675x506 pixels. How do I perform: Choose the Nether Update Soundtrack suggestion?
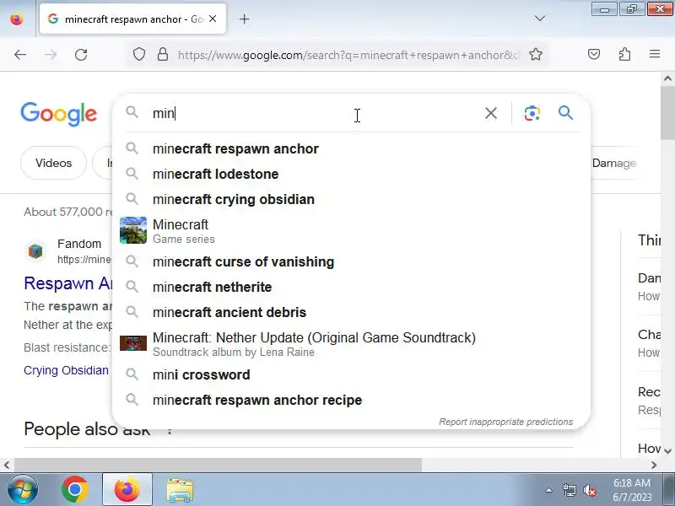pos(352,344)
